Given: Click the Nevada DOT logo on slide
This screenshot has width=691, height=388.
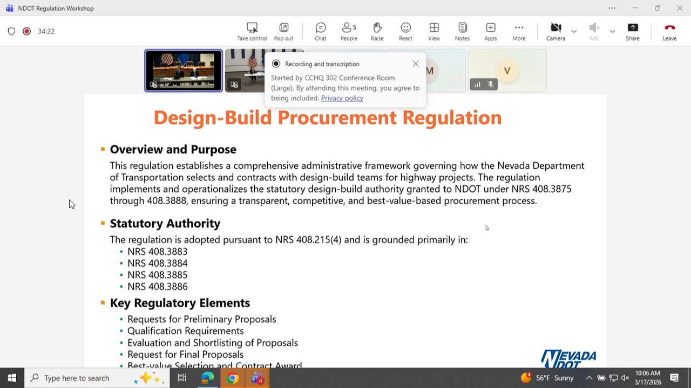Looking at the screenshot, I should [x=568, y=358].
